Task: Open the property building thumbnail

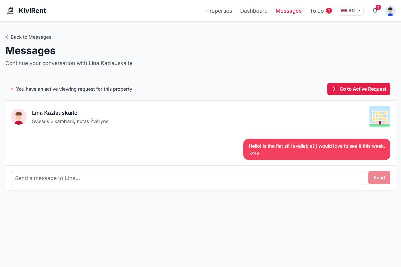Action: 380,117
